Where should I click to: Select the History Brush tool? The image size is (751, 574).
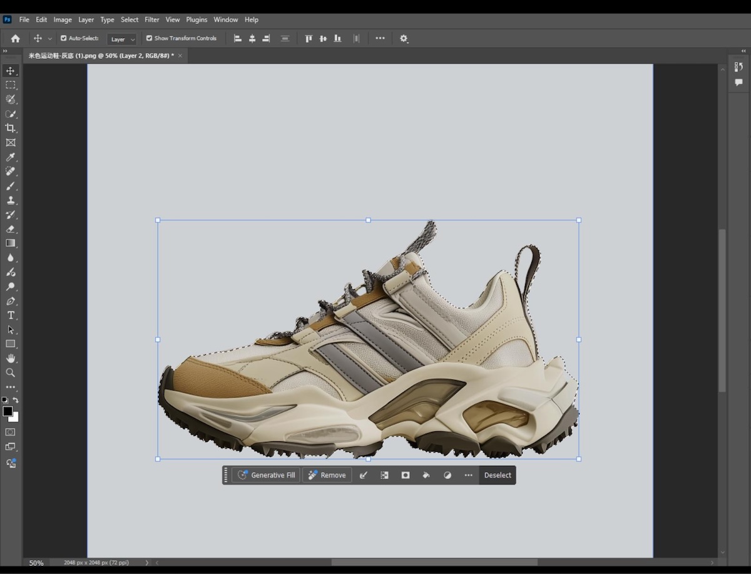(x=11, y=215)
